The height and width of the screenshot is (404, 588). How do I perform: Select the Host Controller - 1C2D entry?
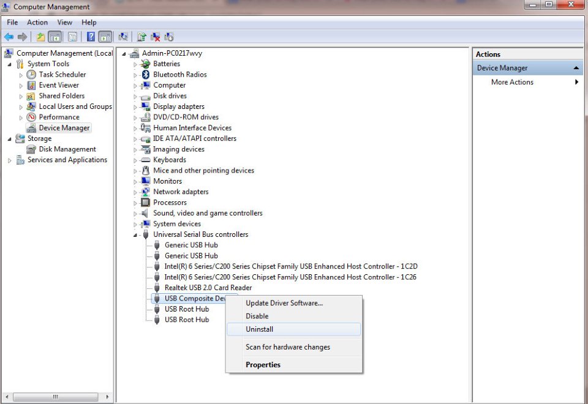(291, 266)
